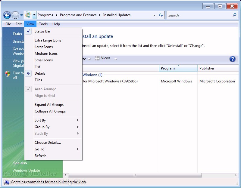
Task: Select the Details view radio option
Action: click(40, 73)
